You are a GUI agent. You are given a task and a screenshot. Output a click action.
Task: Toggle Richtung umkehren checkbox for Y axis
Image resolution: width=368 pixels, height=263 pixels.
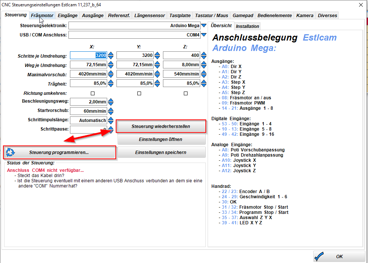point(139,93)
